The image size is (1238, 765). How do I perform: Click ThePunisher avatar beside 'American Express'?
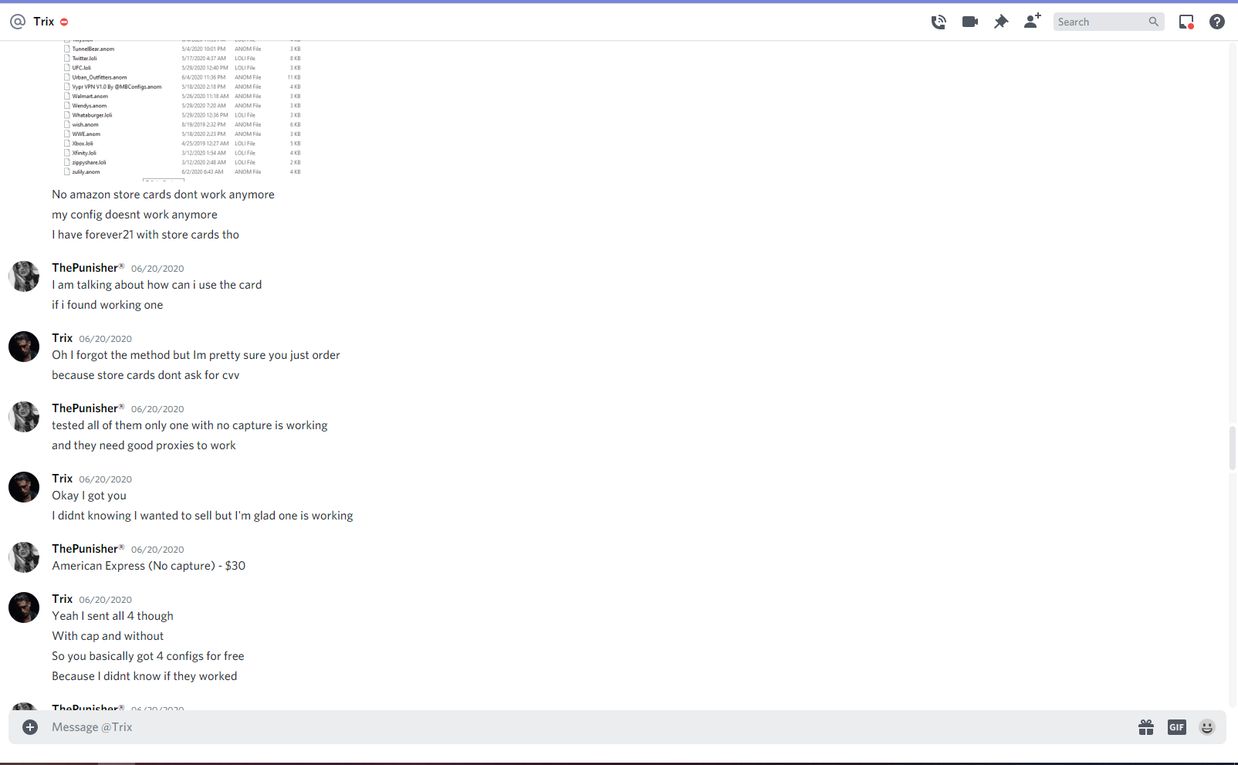[24, 557]
